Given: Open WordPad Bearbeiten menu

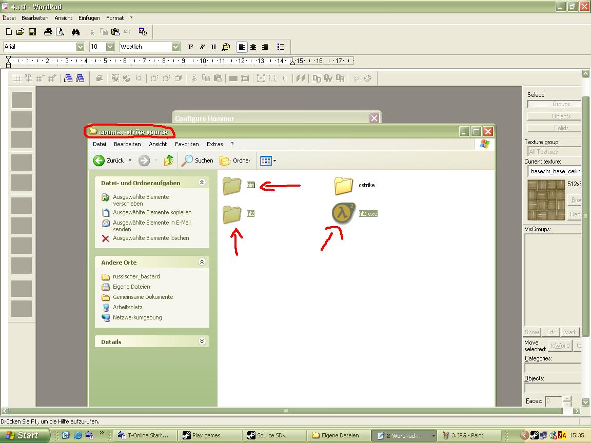Looking at the screenshot, I should click(35, 18).
